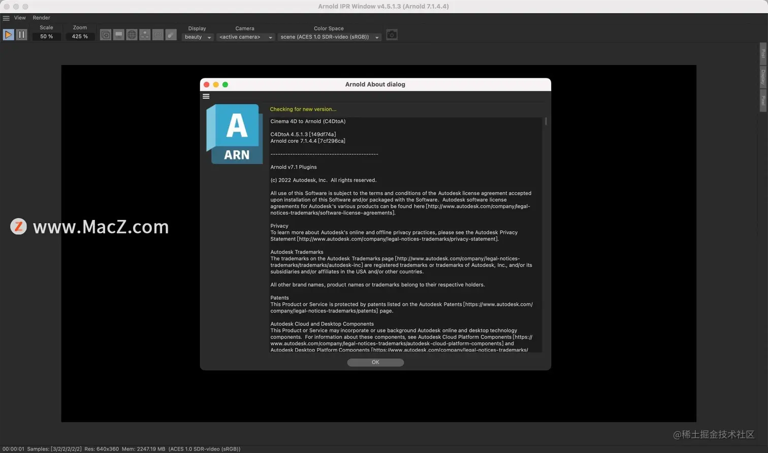Click the 00:00:01 render time in status bar
This screenshot has width=768, height=453.
point(13,449)
